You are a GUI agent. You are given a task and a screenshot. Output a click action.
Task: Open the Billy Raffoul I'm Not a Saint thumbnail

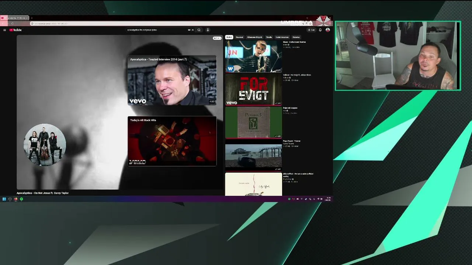click(x=253, y=184)
